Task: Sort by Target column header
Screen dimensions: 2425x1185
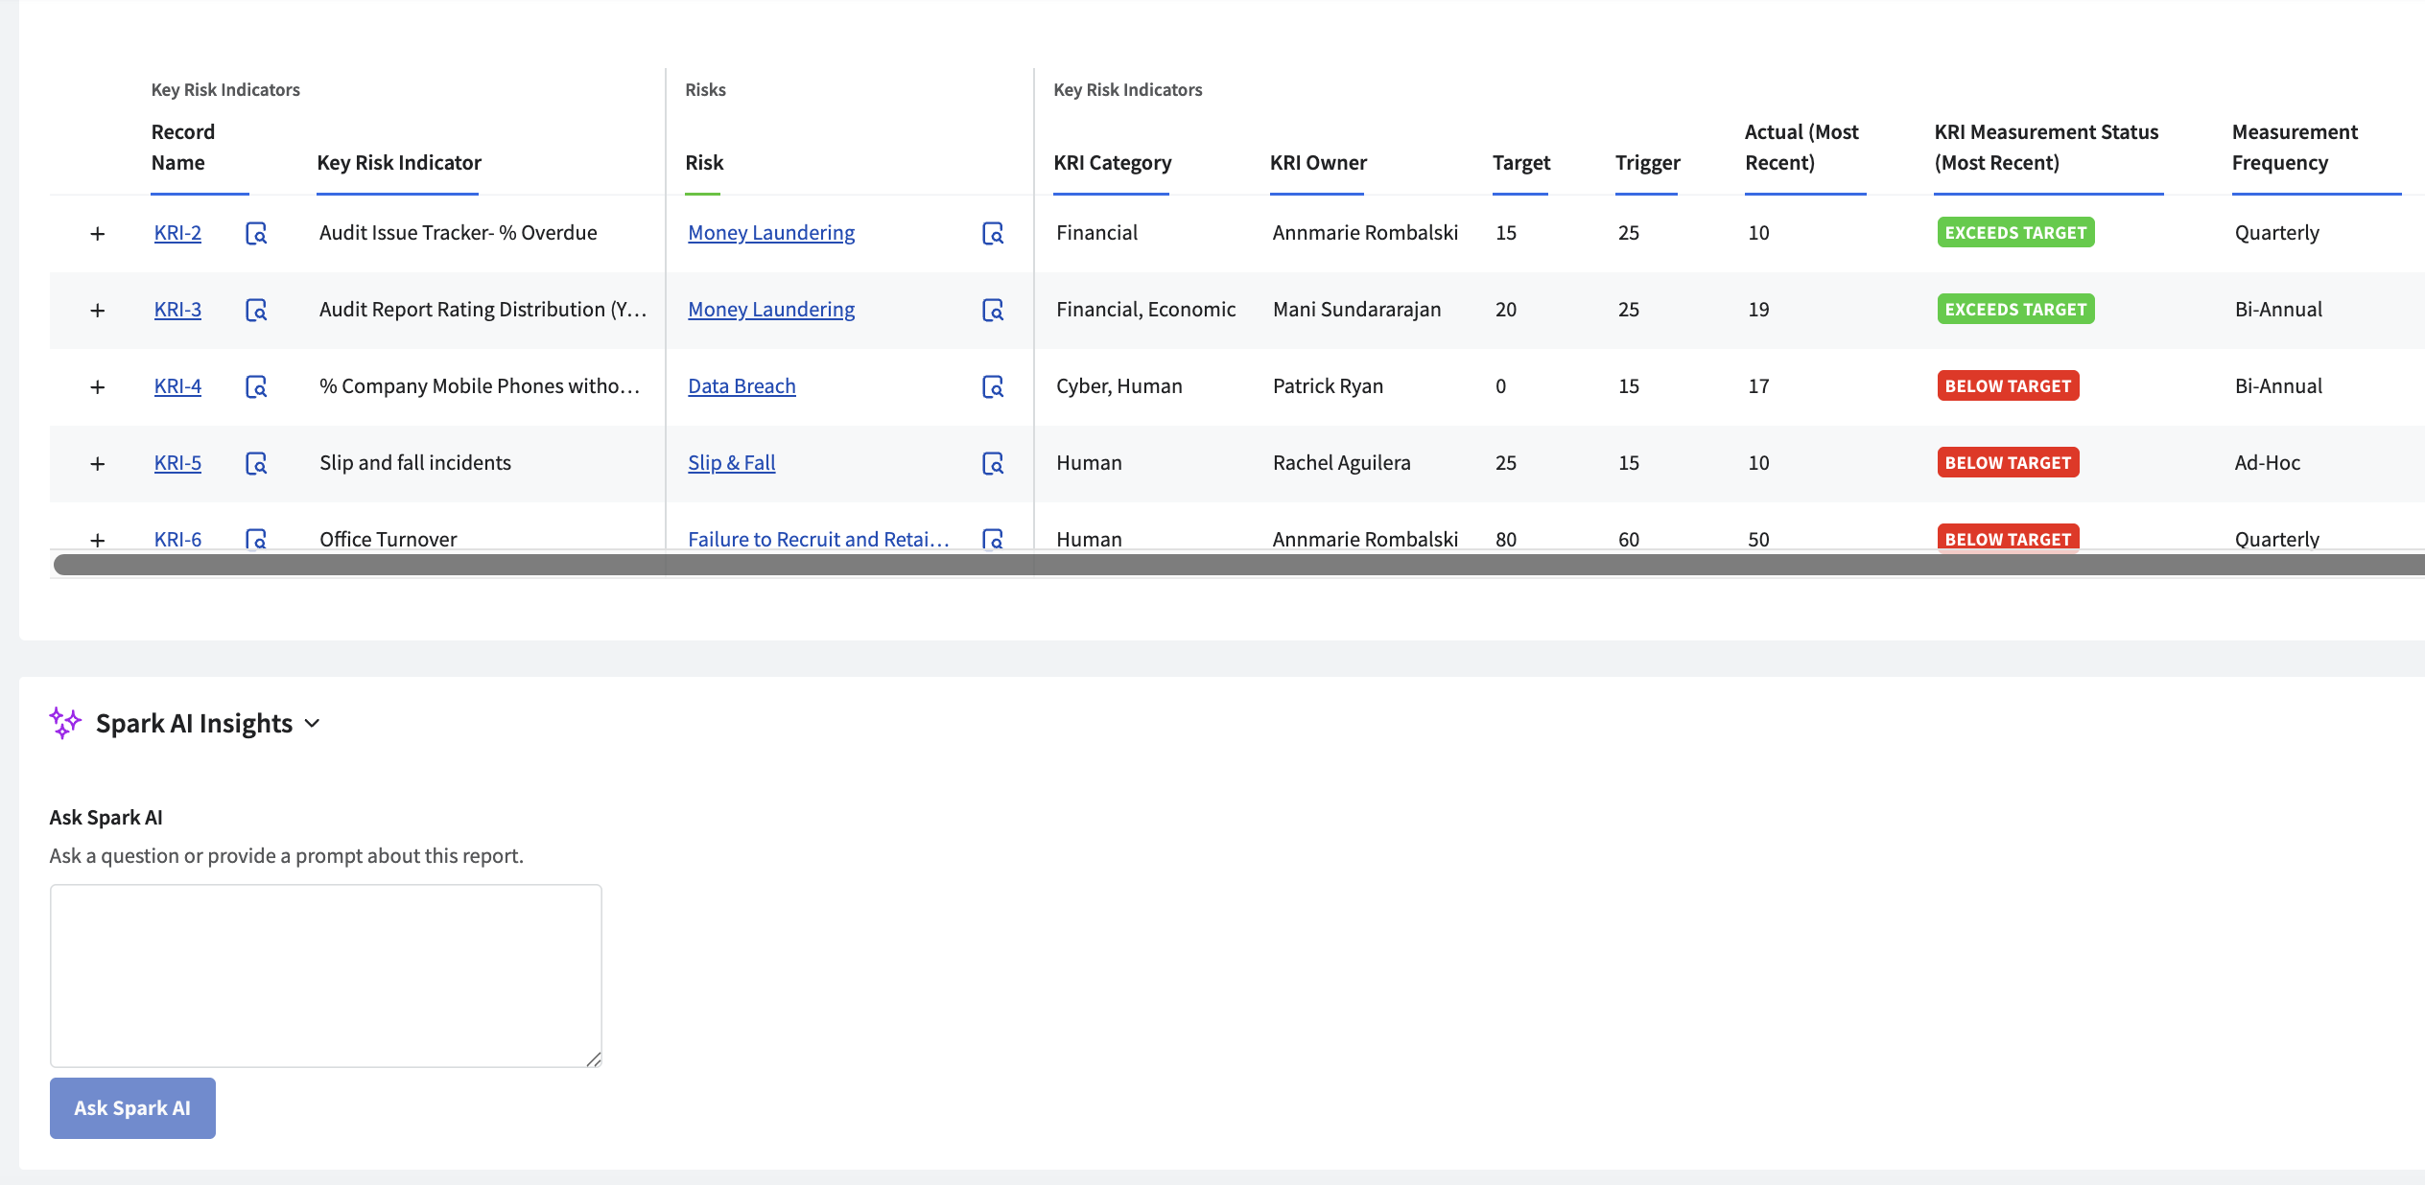Action: (x=1520, y=163)
